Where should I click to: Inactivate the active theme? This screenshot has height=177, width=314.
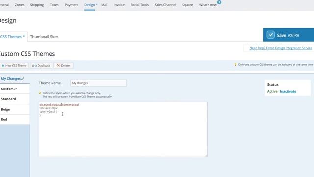288,91
